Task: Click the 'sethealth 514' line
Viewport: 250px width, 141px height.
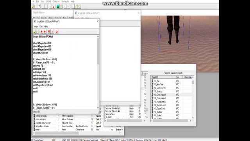Action: tap(39, 69)
